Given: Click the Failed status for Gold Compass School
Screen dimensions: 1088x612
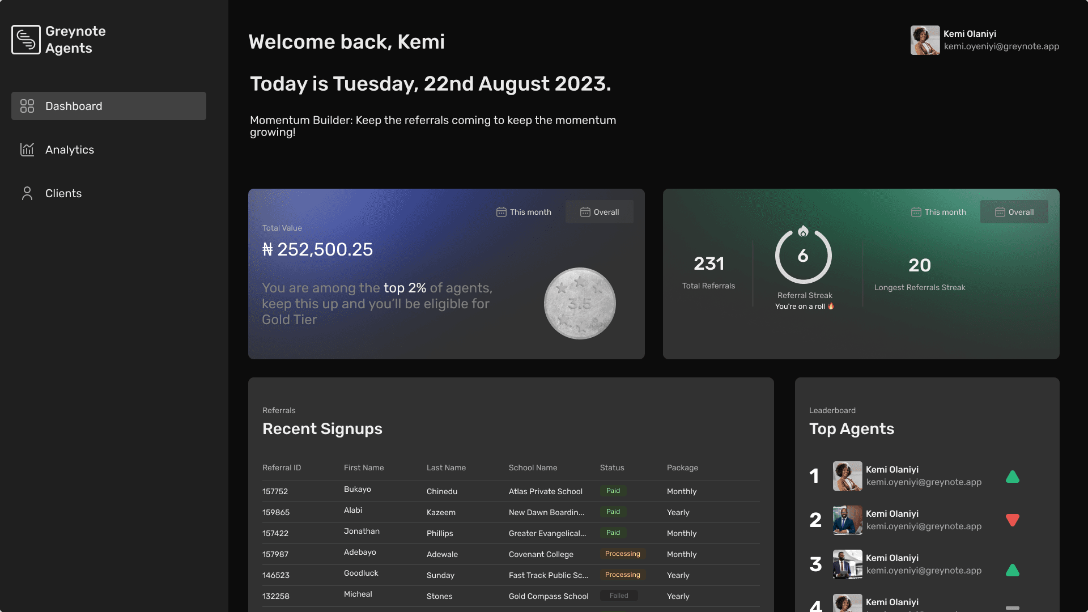Looking at the screenshot, I should pos(619,596).
